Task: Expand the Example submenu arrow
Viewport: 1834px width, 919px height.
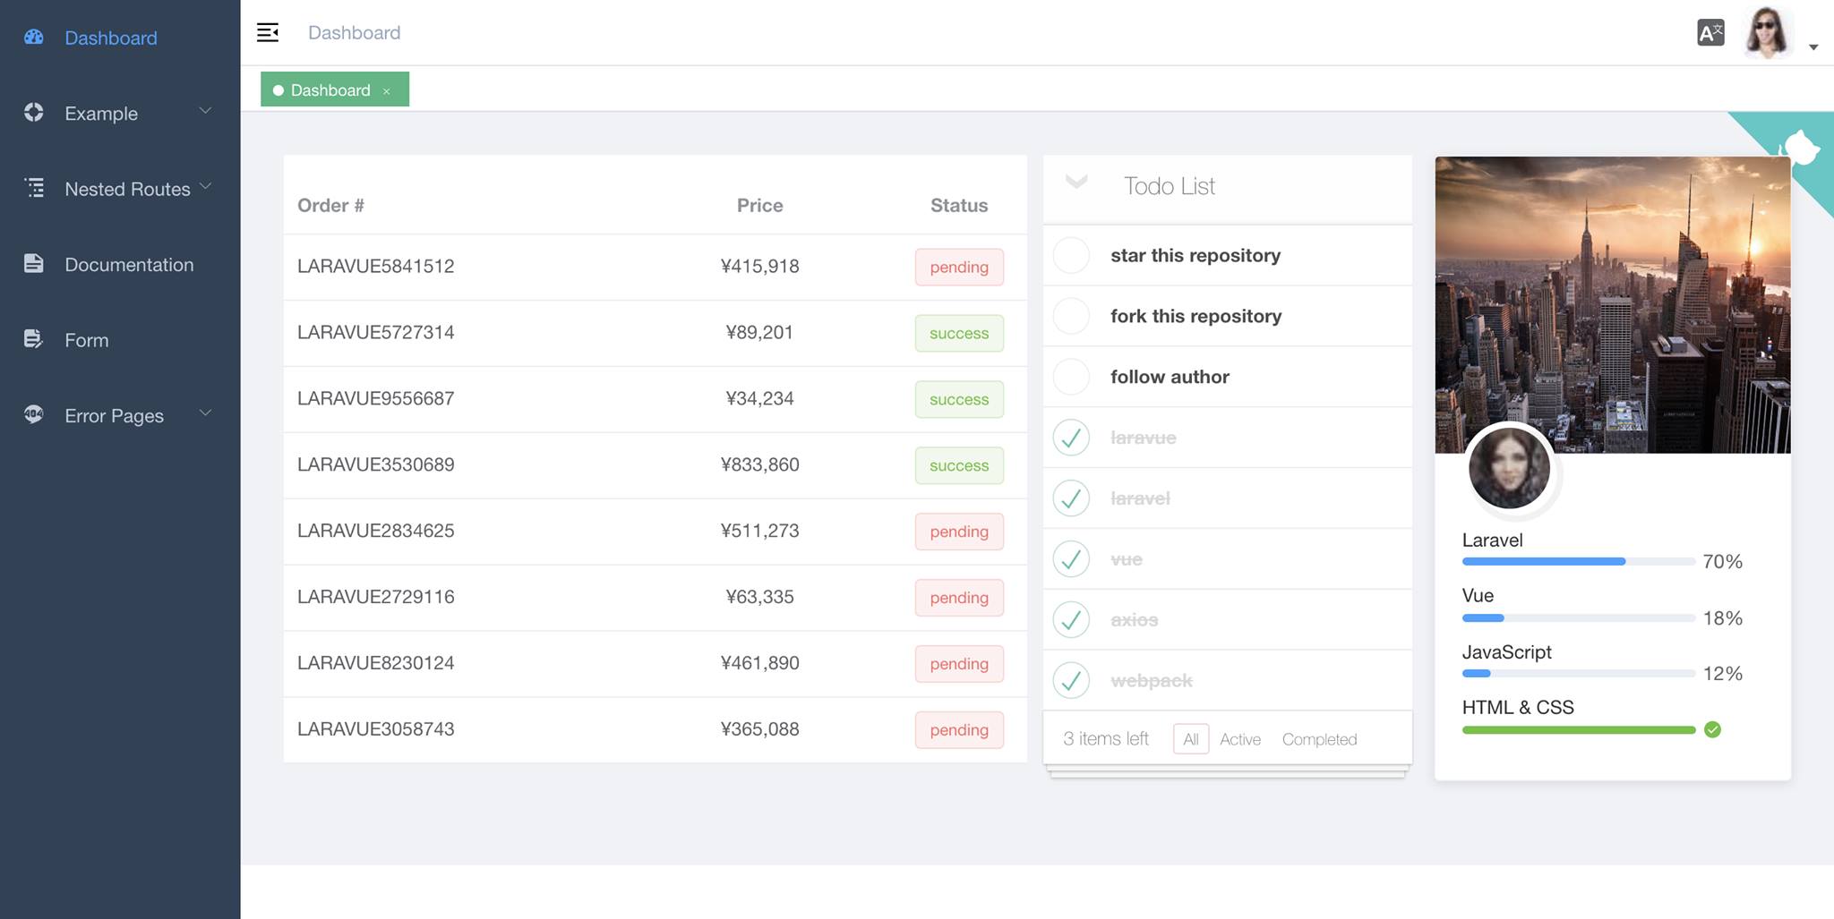Action: [x=205, y=111]
